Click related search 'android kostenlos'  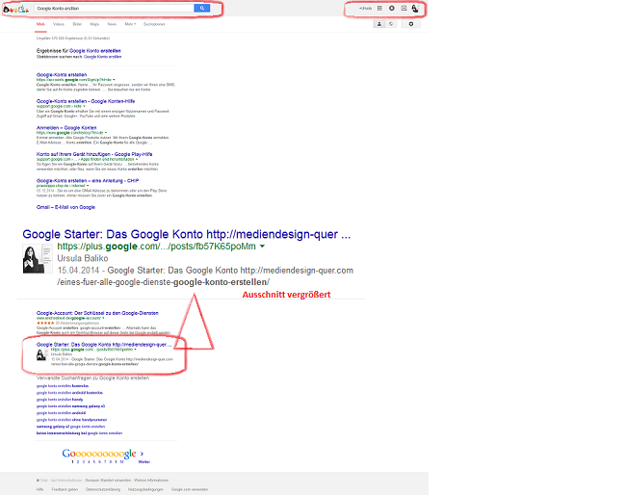69,393
